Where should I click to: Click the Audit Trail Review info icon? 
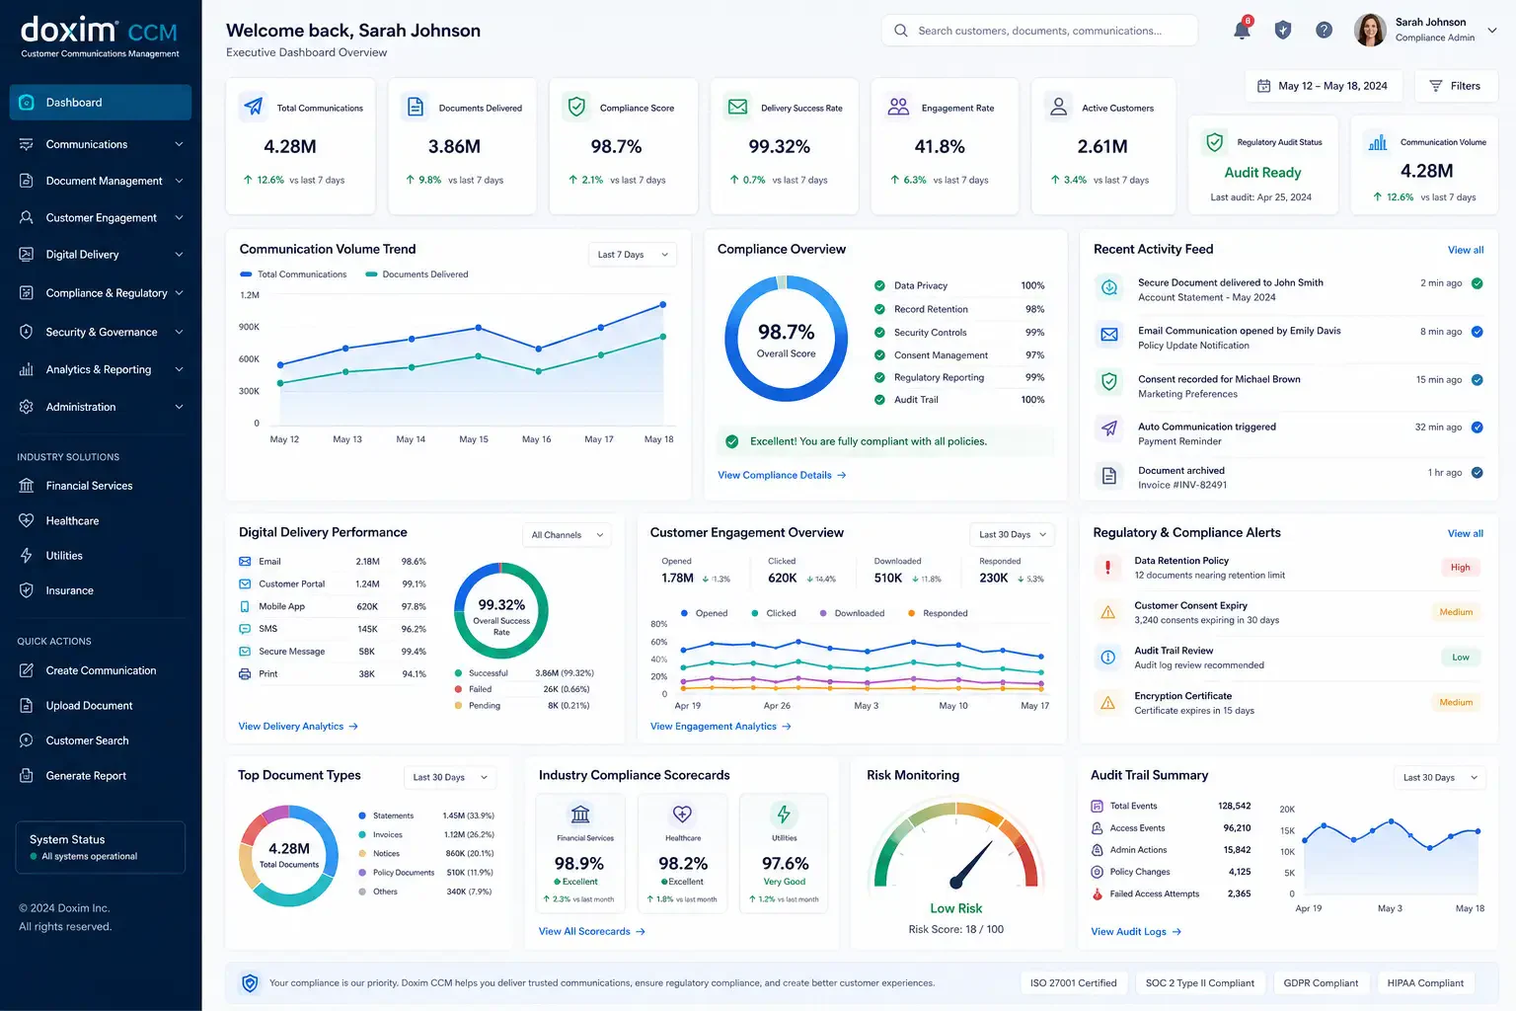coord(1107,657)
